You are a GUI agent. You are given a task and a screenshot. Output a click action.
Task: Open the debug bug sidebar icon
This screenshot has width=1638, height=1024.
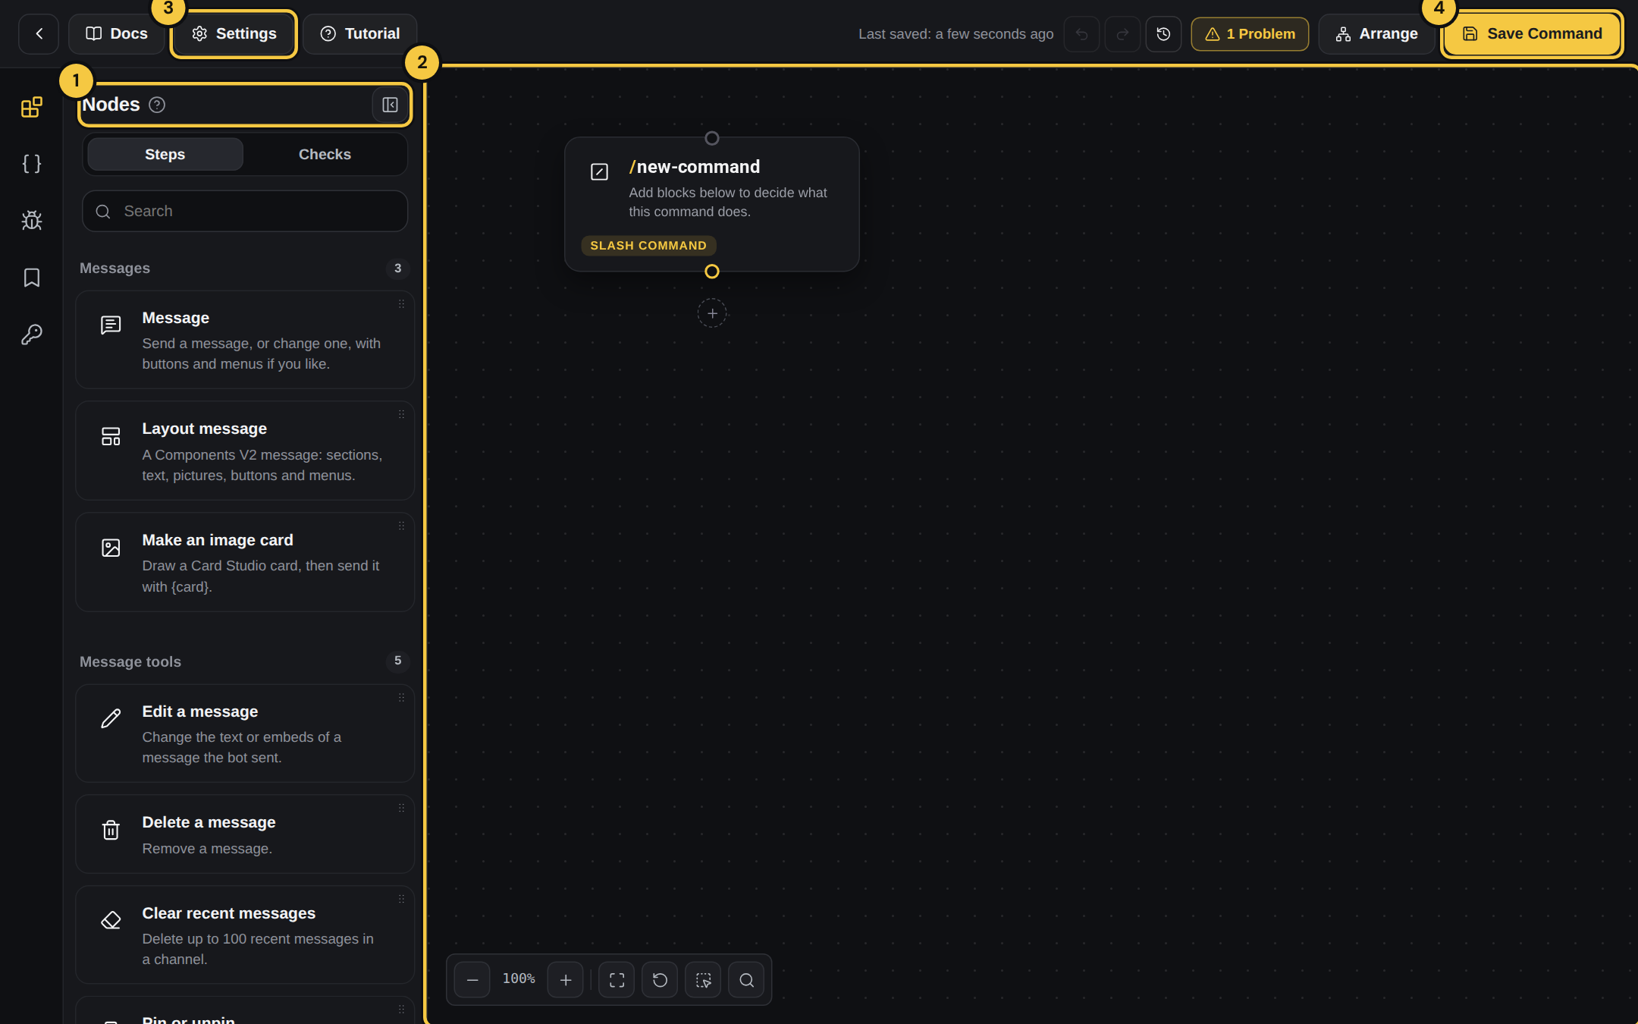coord(32,221)
